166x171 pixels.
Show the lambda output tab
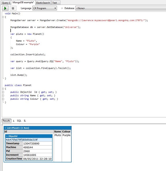click(x=13, y=121)
